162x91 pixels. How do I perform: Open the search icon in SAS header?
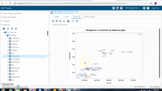pyautogui.click(x=113, y=8)
